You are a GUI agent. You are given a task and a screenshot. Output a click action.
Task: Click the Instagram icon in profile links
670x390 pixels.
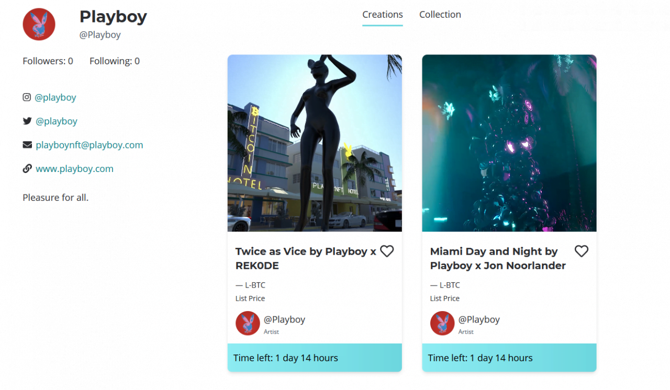[27, 97]
